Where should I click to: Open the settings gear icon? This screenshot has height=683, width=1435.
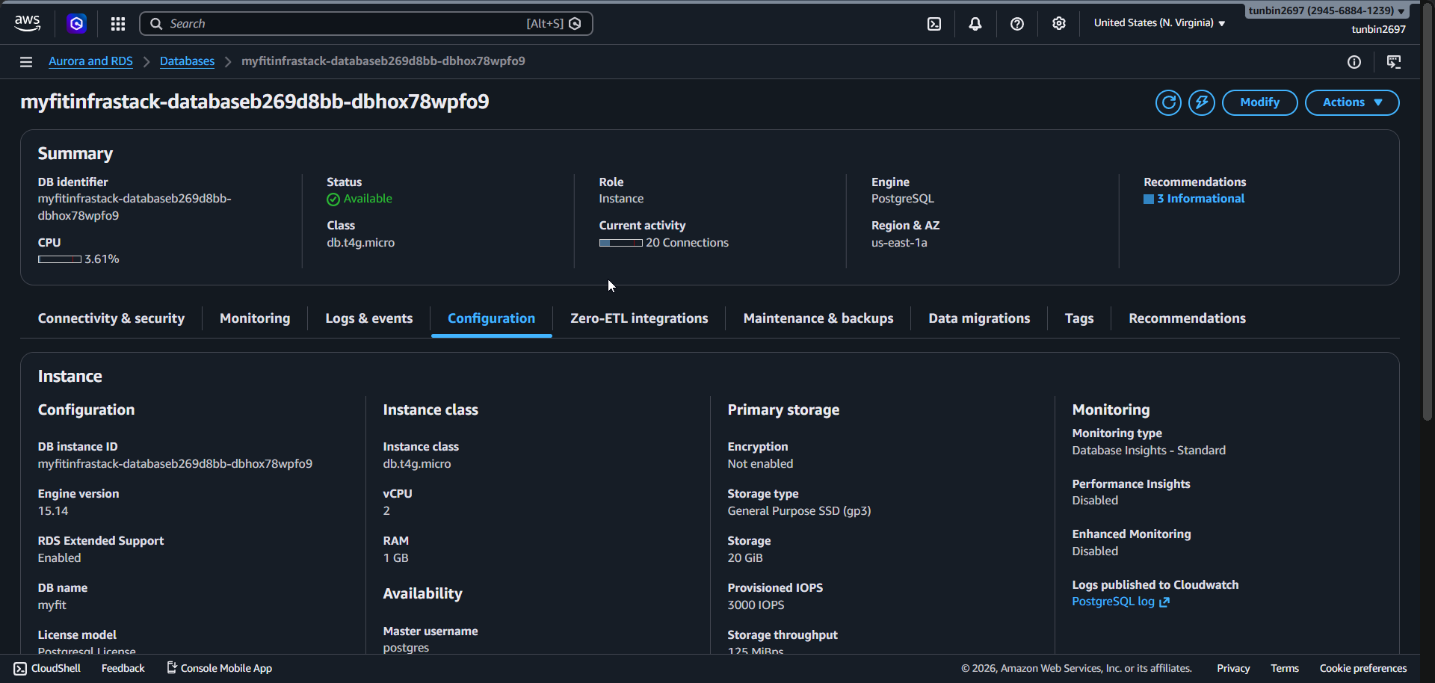pos(1058,24)
